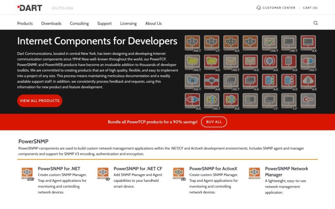Click the magnifier search icon in navigation bar
Image resolution: width=335 pixels, height=209 pixels.
tap(316, 23)
